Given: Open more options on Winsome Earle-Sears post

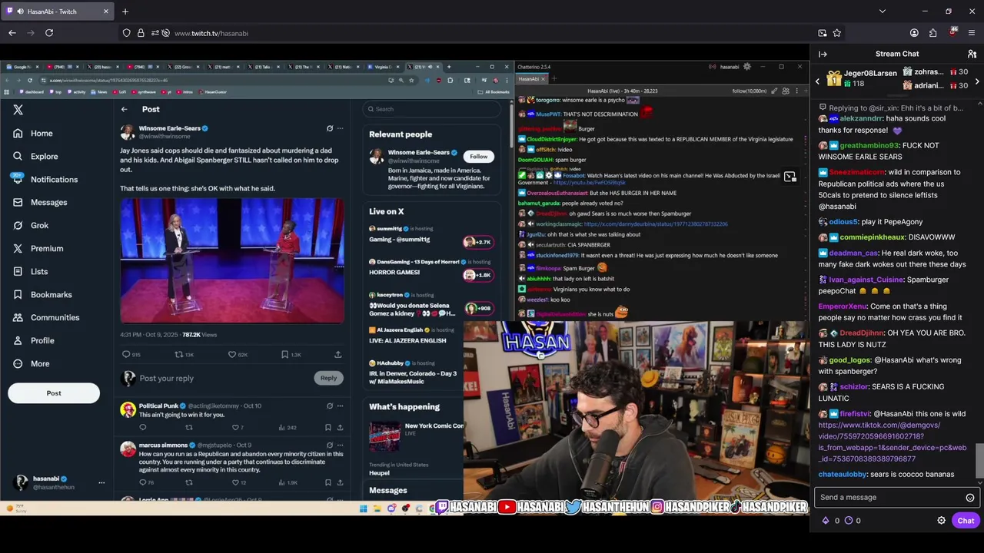Looking at the screenshot, I should click(340, 128).
